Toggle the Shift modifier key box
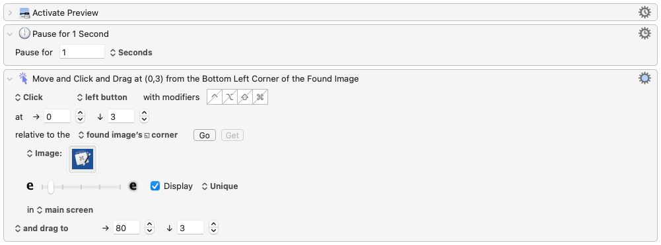The width and height of the screenshot is (661, 245). click(x=245, y=97)
